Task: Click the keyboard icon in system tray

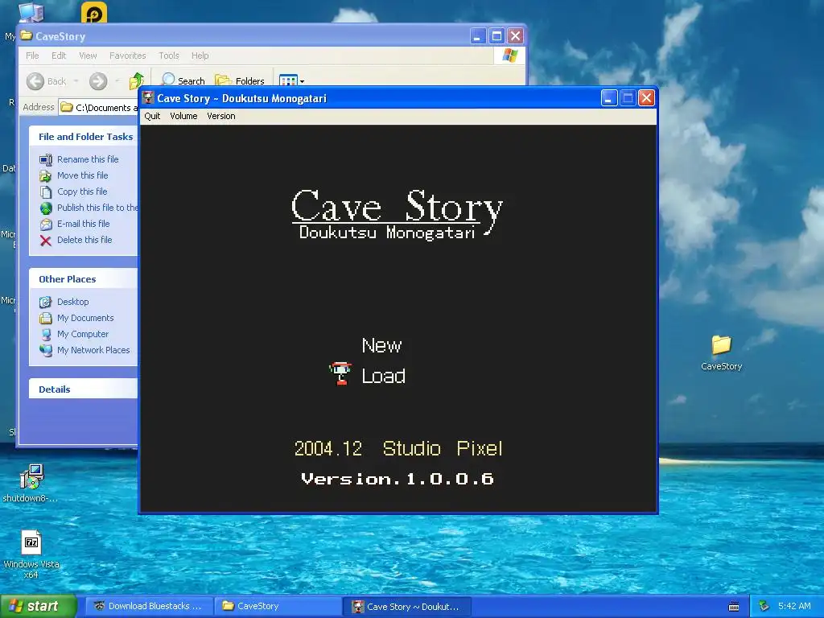Action: (734, 607)
